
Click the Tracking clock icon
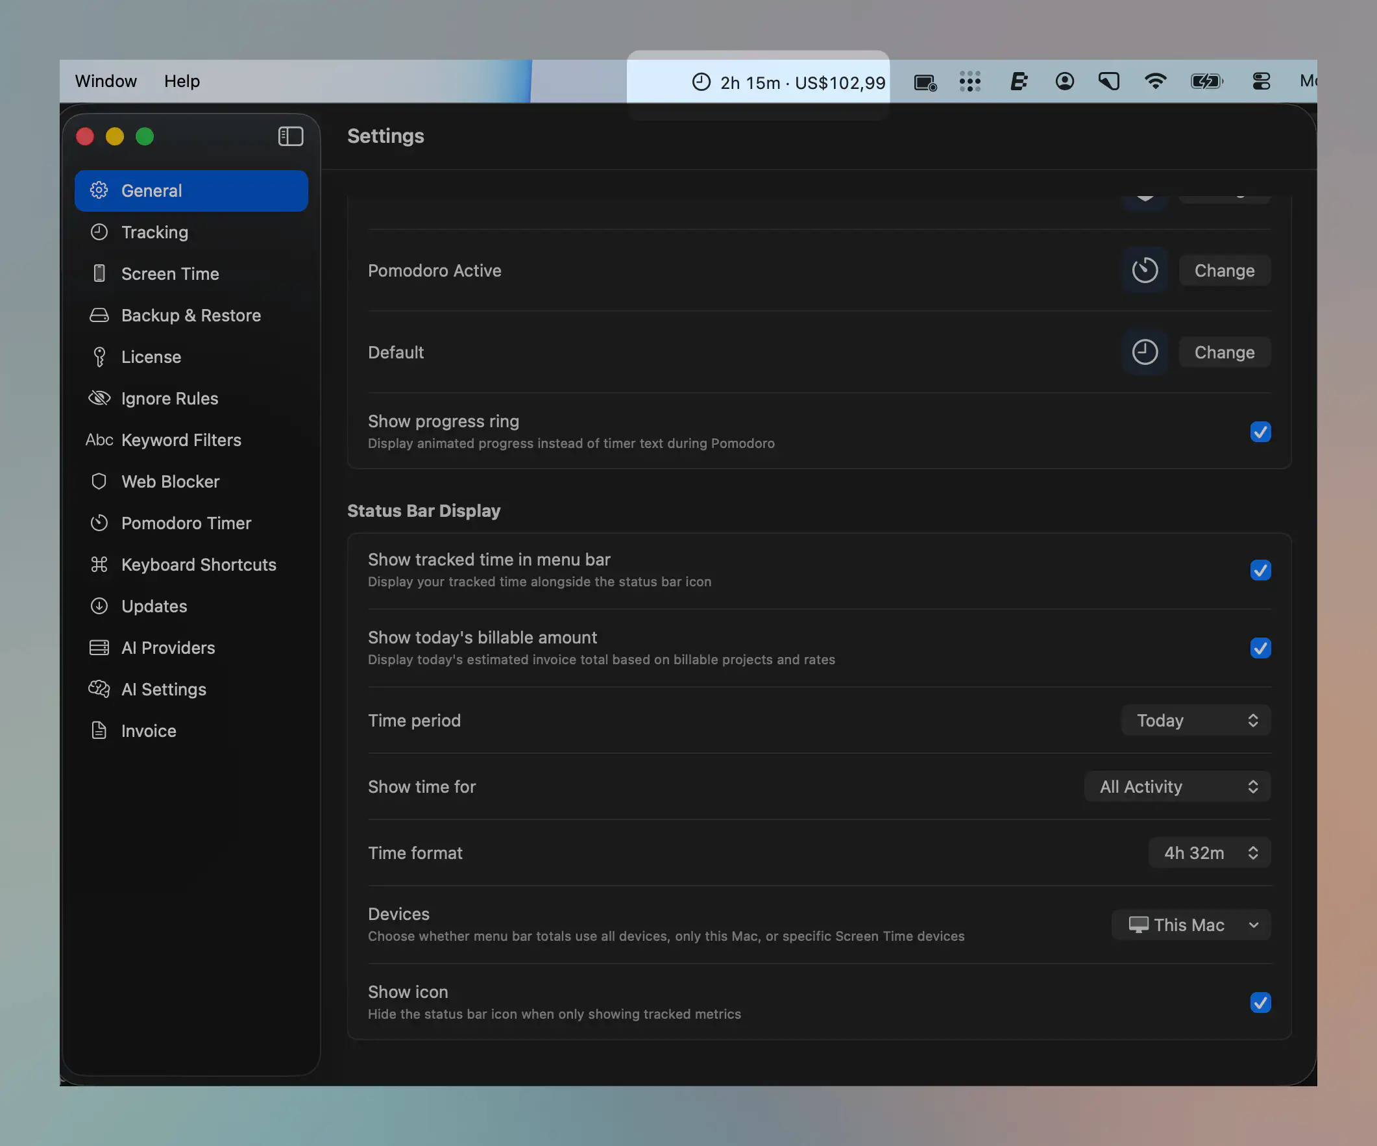click(x=99, y=232)
